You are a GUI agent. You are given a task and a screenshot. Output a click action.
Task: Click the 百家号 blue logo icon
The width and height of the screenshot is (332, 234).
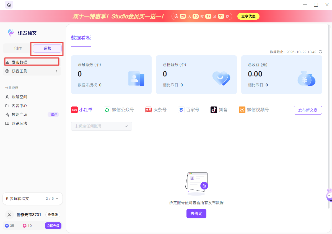[181, 110]
